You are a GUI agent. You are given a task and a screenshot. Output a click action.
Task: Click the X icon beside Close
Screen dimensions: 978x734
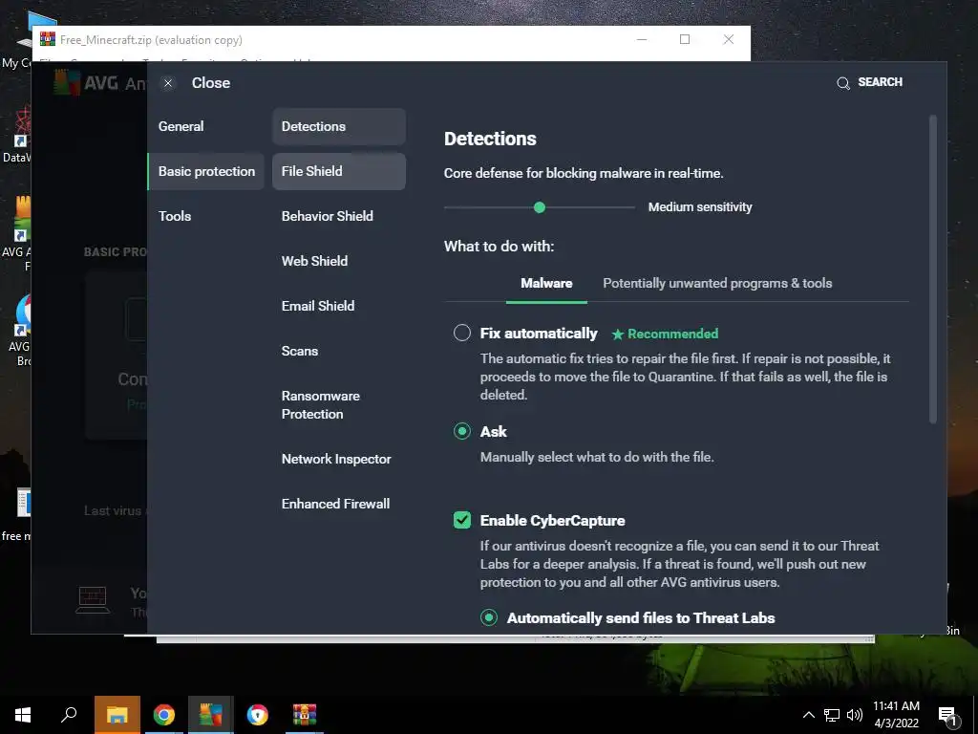pos(168,83)
